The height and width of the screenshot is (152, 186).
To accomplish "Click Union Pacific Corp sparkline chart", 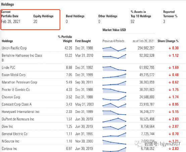I will pos(114,49).
